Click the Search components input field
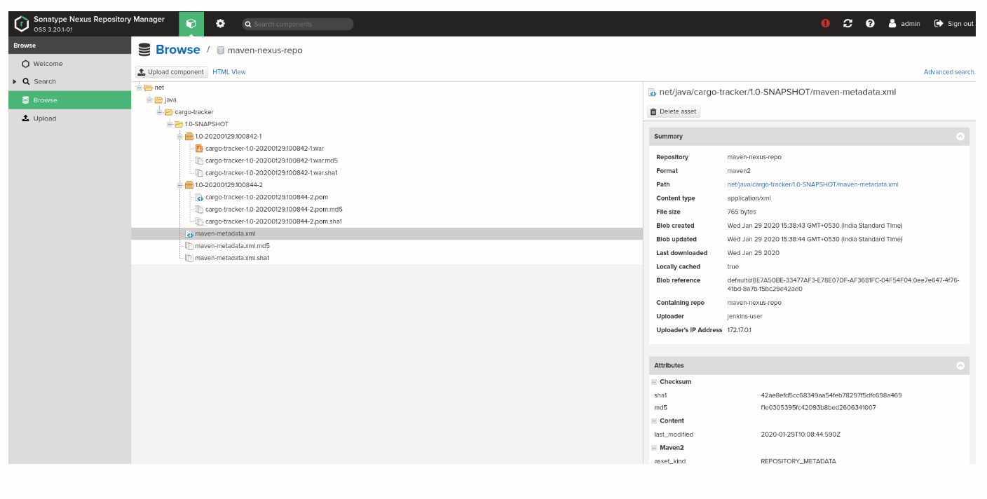The width and height of the screenshot is (987, 499). (301, 25)
